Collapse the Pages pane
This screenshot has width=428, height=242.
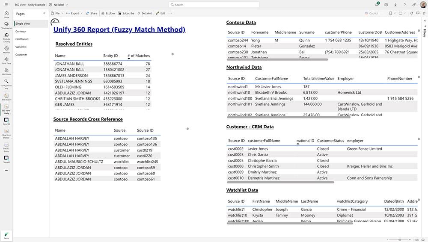[x=44, y=13]
